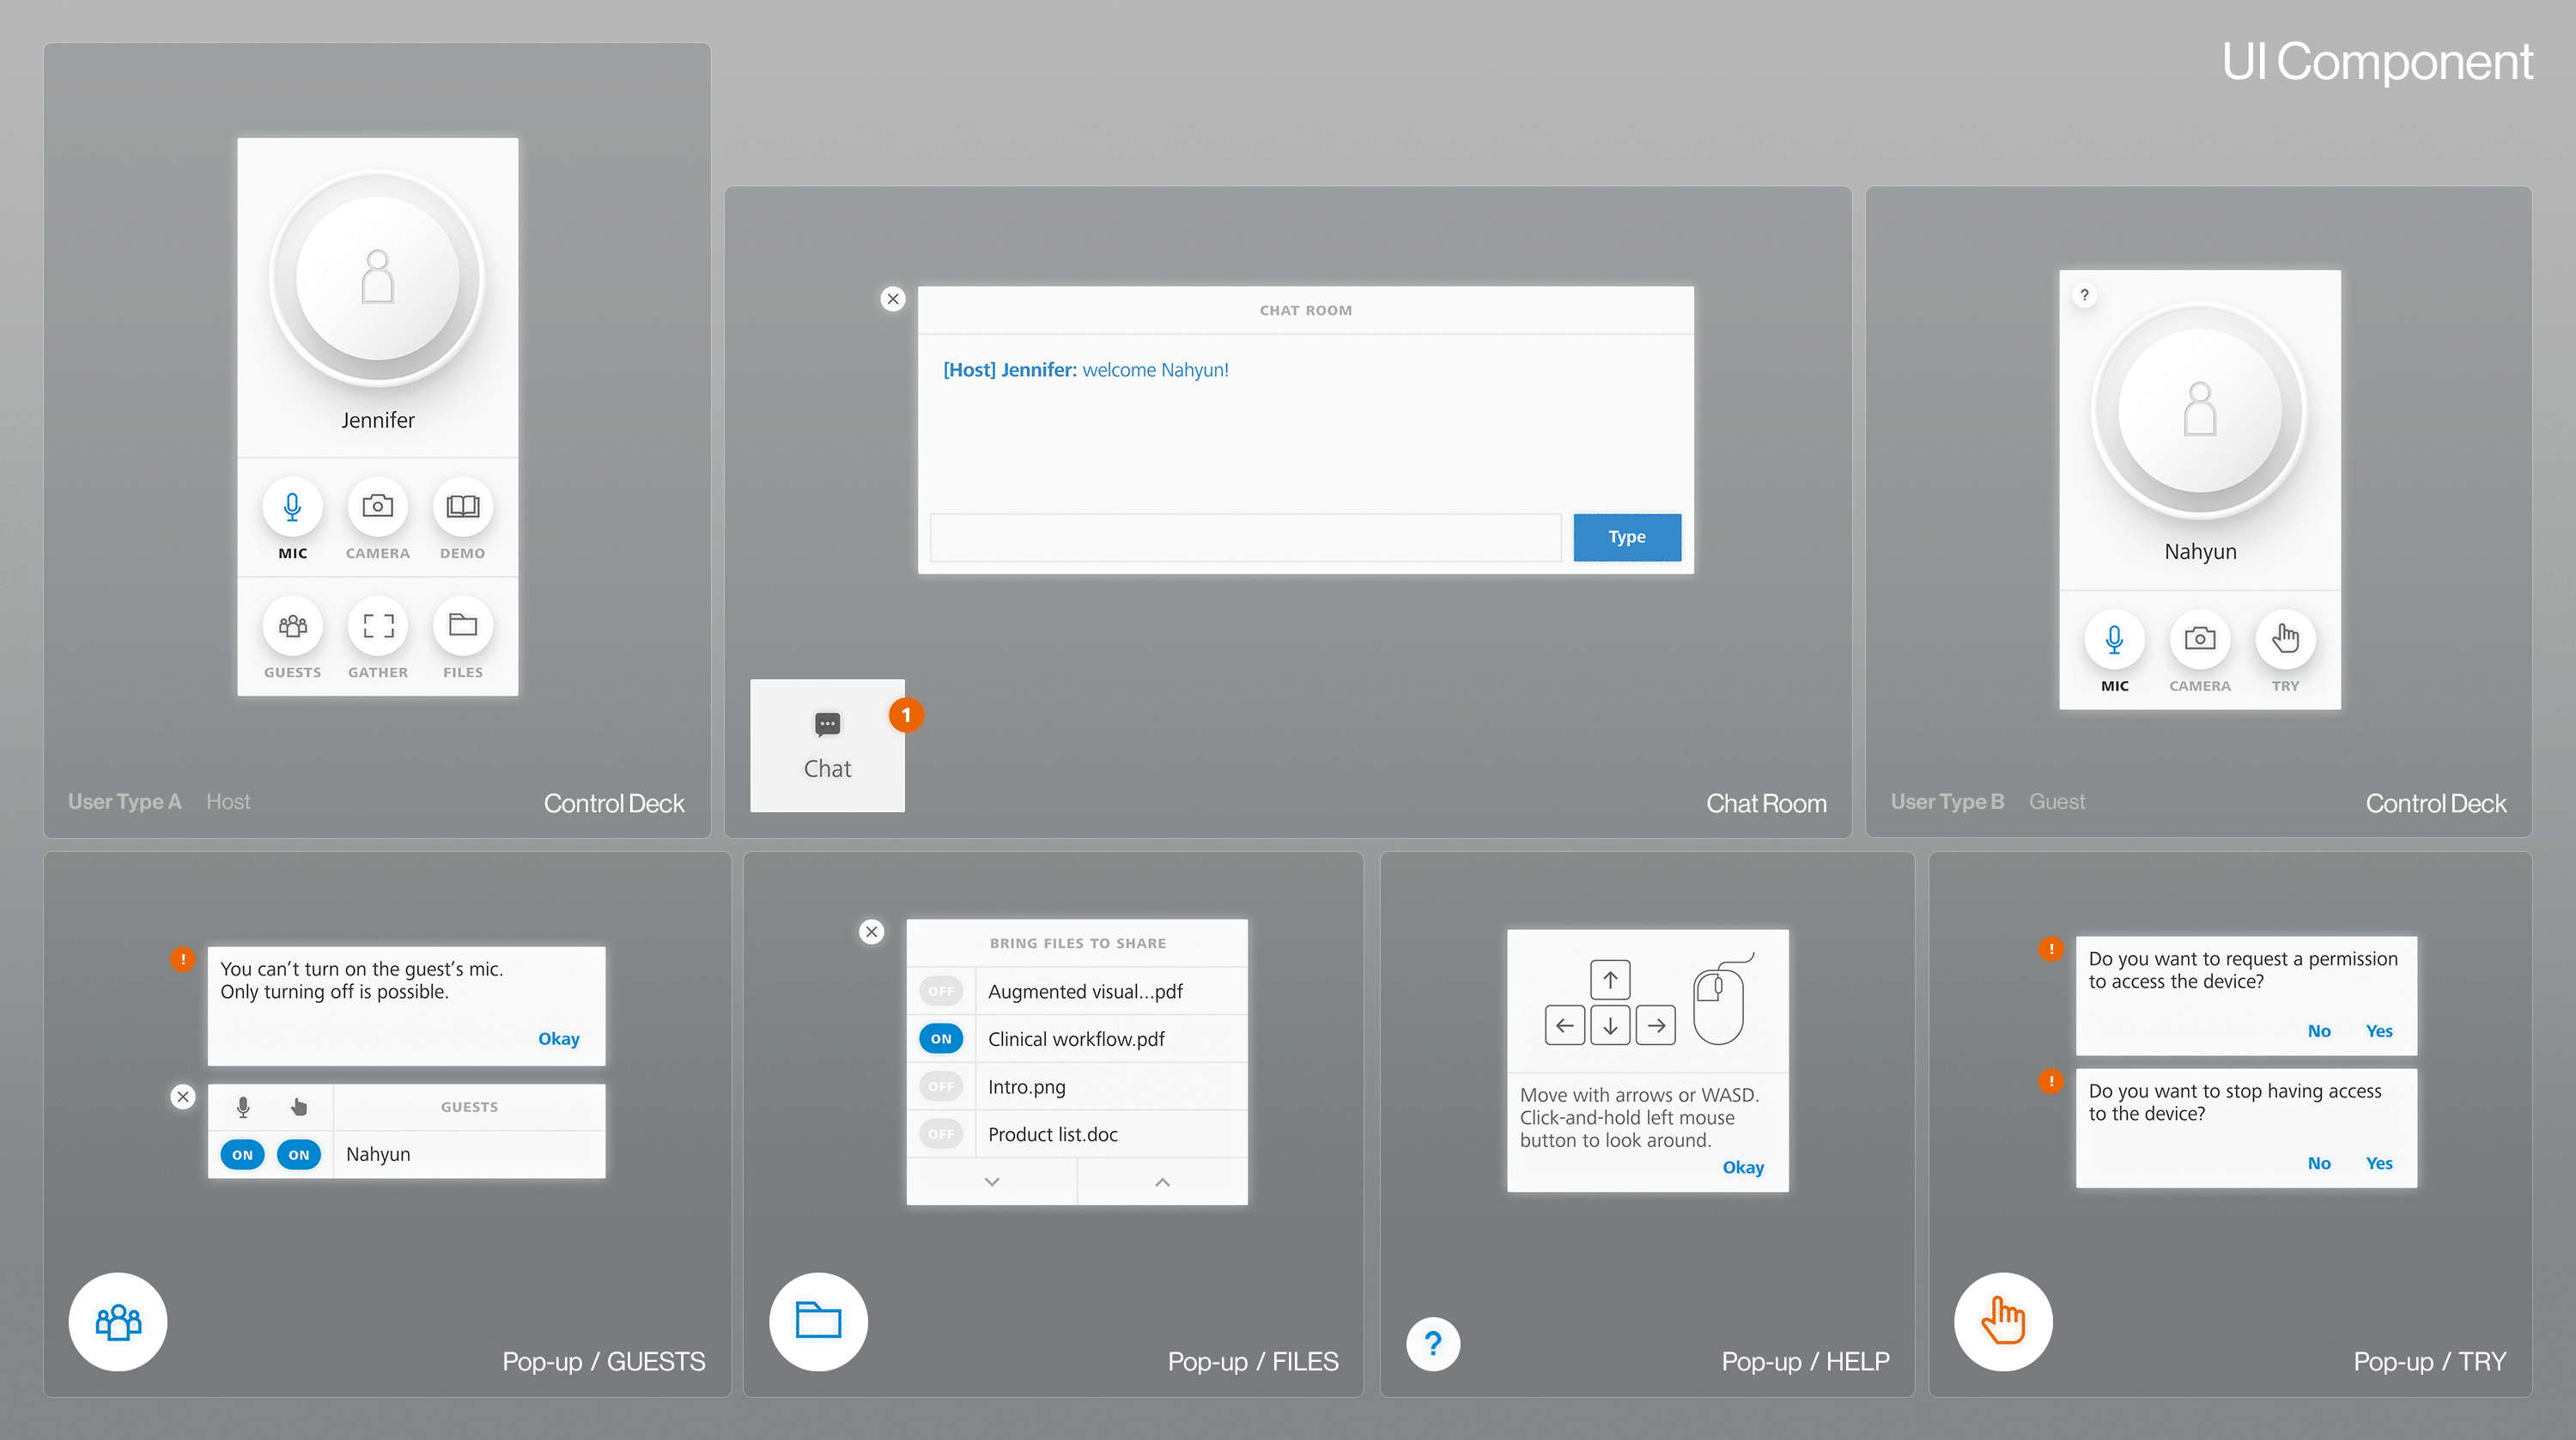Click the chat message input field

click(1245, 538)
